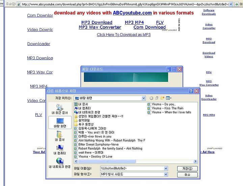Open Video Downloader link in right column
The image size is (243, 186).
209,97
